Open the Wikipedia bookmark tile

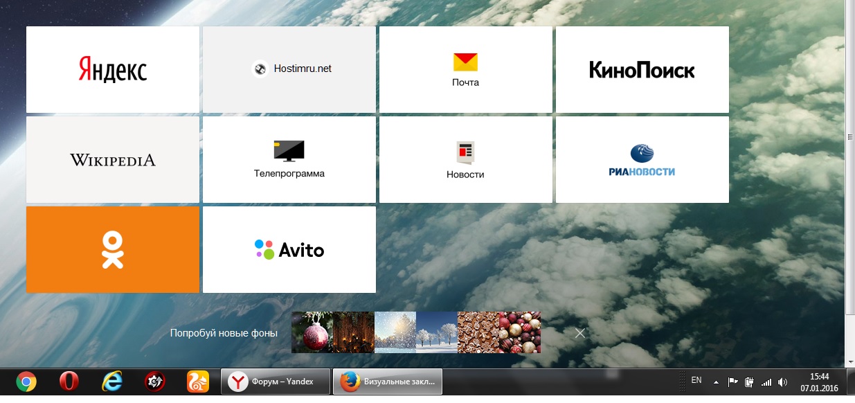click(x=113, y=160)
